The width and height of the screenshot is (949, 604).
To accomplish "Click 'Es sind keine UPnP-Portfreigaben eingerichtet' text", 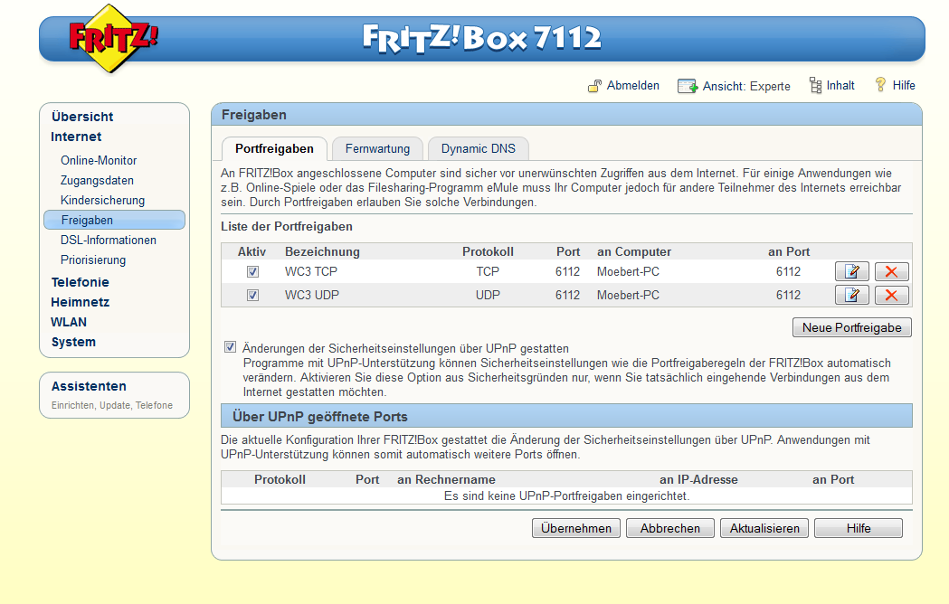I will pos(566,495).
